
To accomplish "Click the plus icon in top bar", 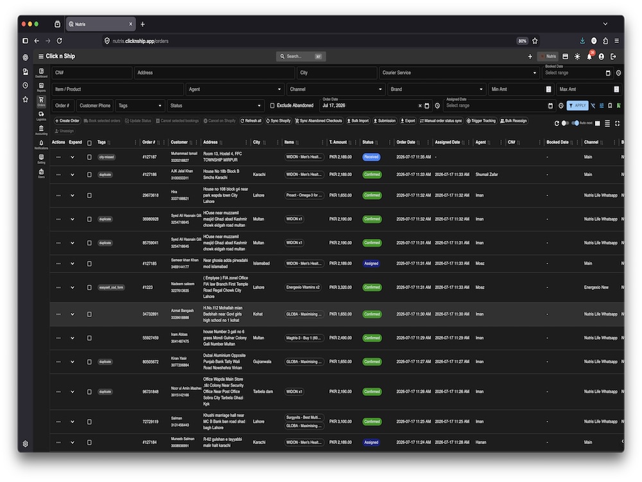I will click(x=530, y=57).
